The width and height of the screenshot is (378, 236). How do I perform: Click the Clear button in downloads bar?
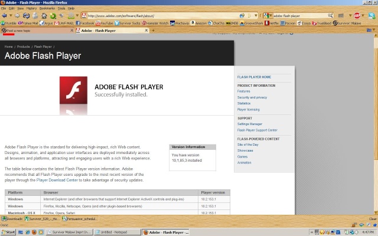(x=373, y=219)
